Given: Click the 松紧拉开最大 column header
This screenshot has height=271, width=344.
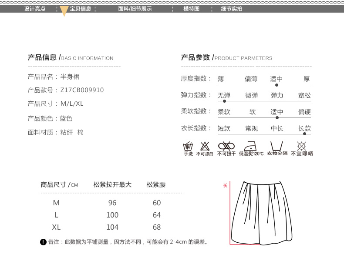Looking at the screenshot, I should click(x=112, y=185).
